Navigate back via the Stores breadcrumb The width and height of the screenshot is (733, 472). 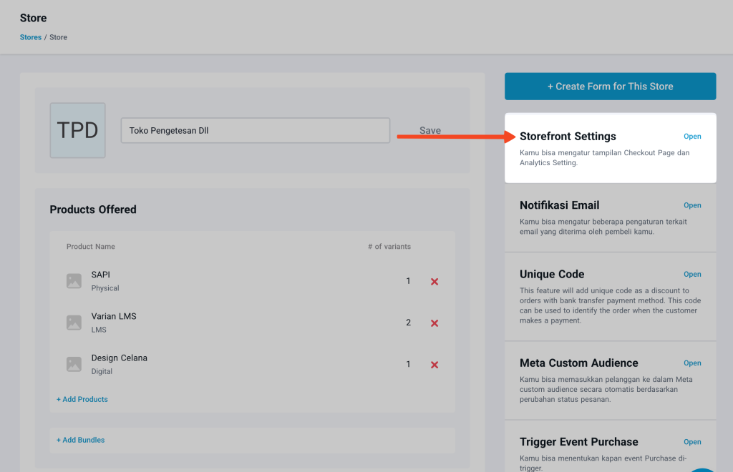coord(30,36)
